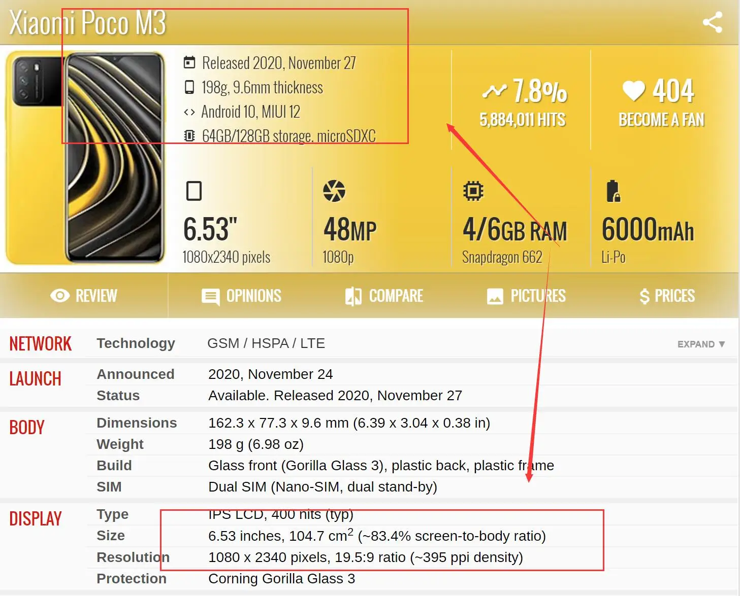
Task: Click the Size label under Display
Action: coord(111,536)
